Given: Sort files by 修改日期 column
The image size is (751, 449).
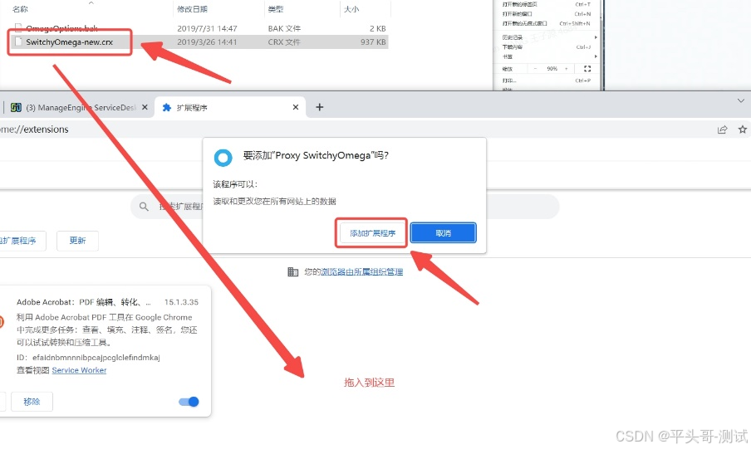Looking at the screenshot, I should (x=192, y=9).
